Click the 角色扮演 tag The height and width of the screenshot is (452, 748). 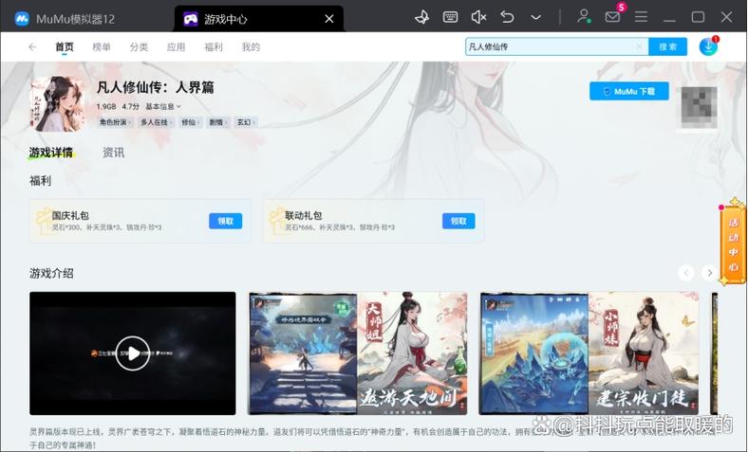116,122
